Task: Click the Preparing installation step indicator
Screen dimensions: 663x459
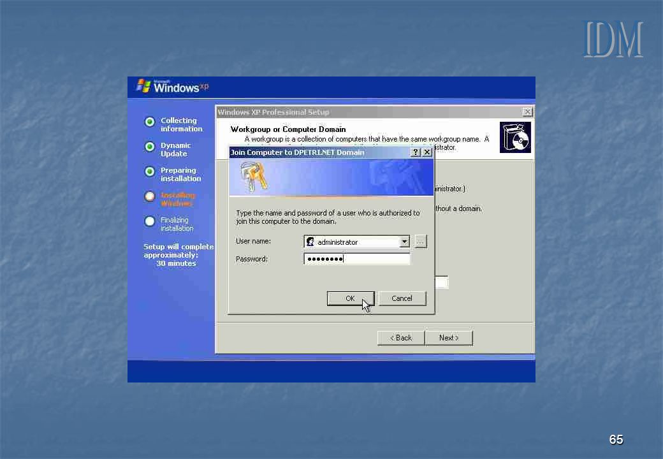Action: point(150,171)
